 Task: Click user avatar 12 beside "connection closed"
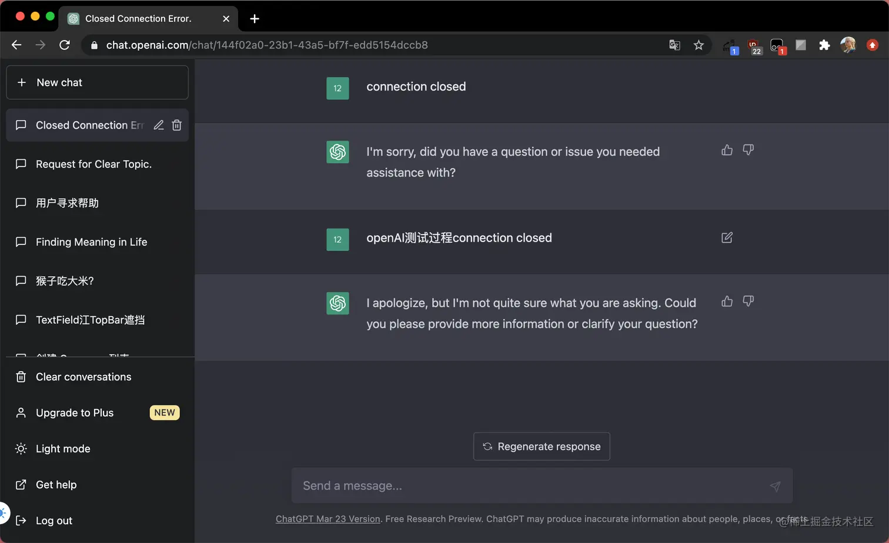[337, 89]
